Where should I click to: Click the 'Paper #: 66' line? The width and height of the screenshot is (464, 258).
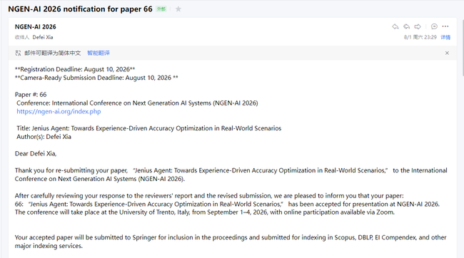tap(31, 95)
